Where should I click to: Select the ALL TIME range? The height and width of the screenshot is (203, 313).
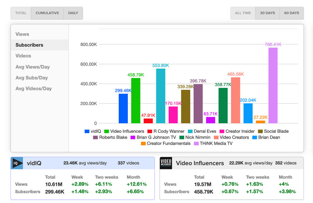coord(243,13)
